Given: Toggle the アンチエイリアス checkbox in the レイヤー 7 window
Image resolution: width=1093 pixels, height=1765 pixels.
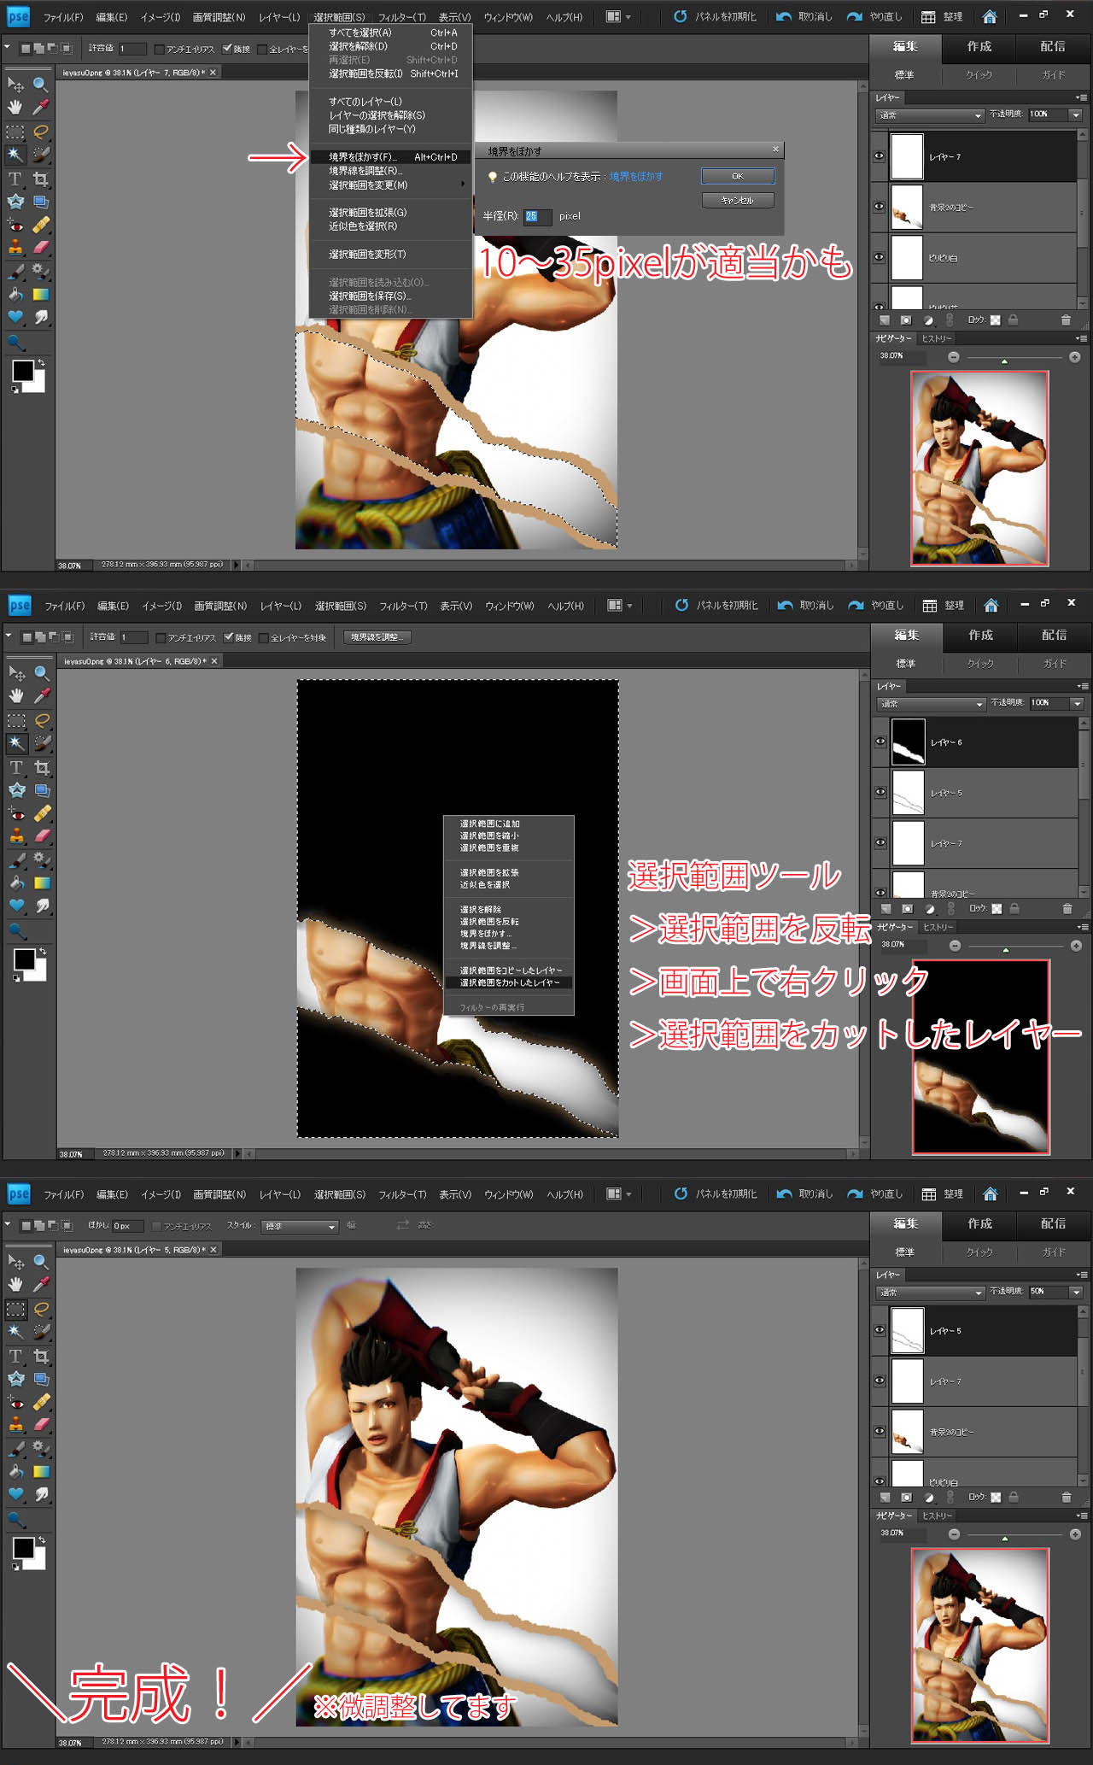Looking at the screenshot, I should [160, 49].
